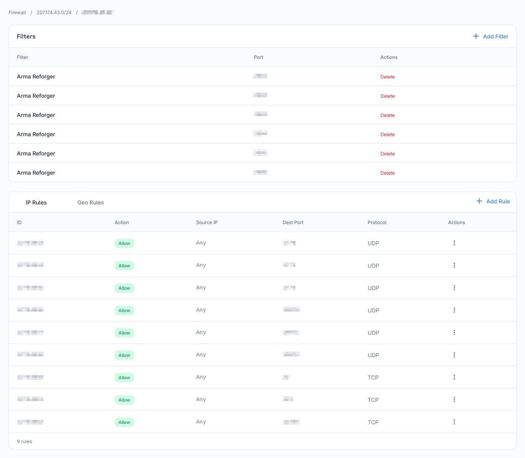Open actions menu for the first UDP rule
Screen dimensions: 525x458
coord(454,243)
